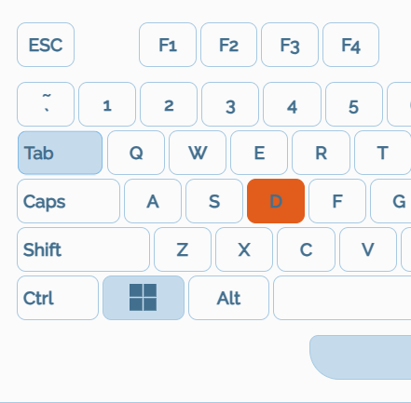This screenshot has height=403, width=411.
Task: Click the Q key
Action: coord(136,153)
